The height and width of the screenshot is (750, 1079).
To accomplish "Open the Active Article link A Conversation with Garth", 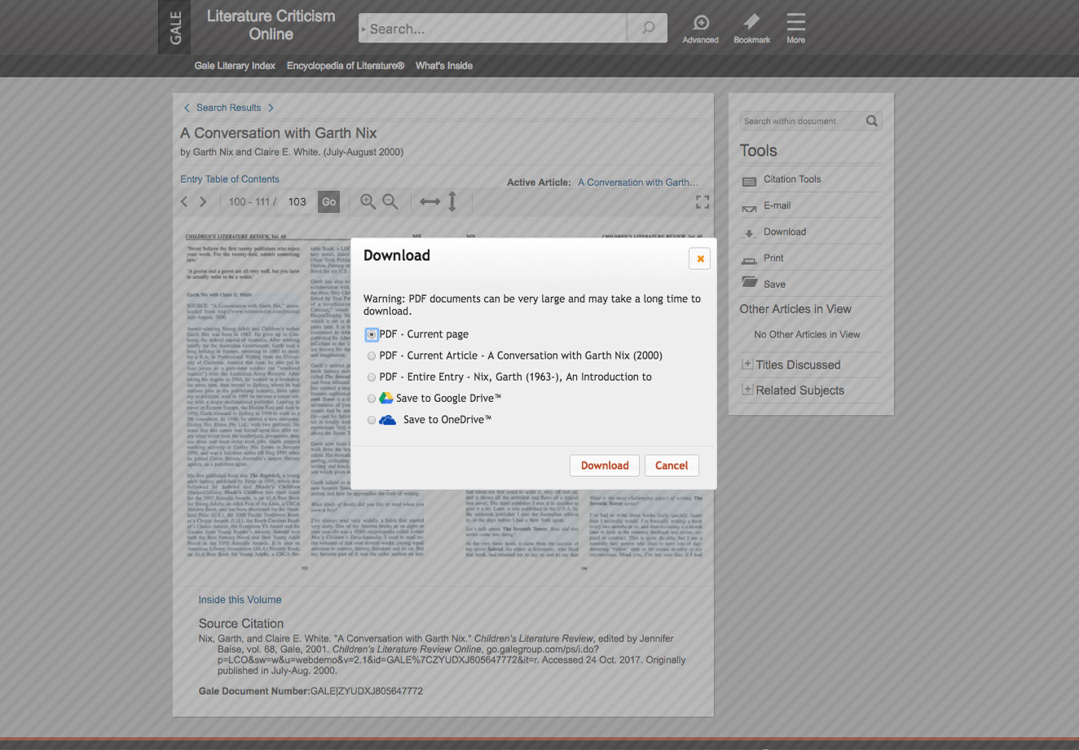I will pos(638,183).
